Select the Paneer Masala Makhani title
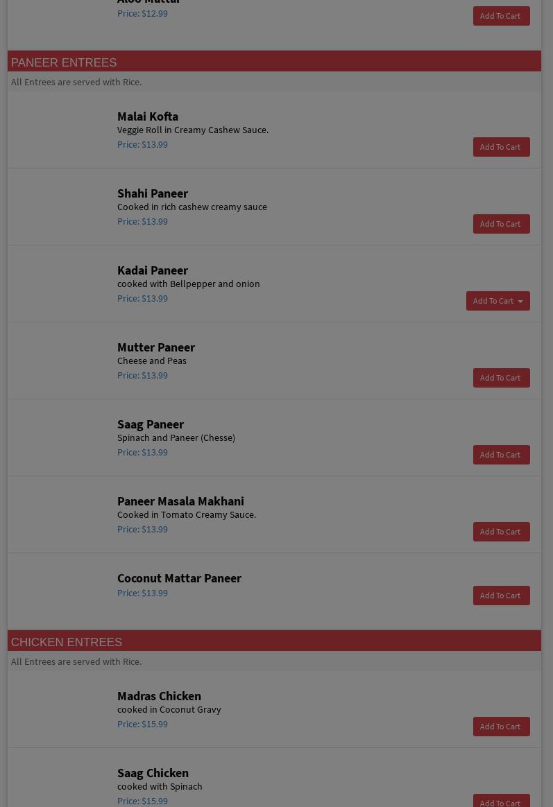Viewport: 553px width, 807px height. coord(180,501)
